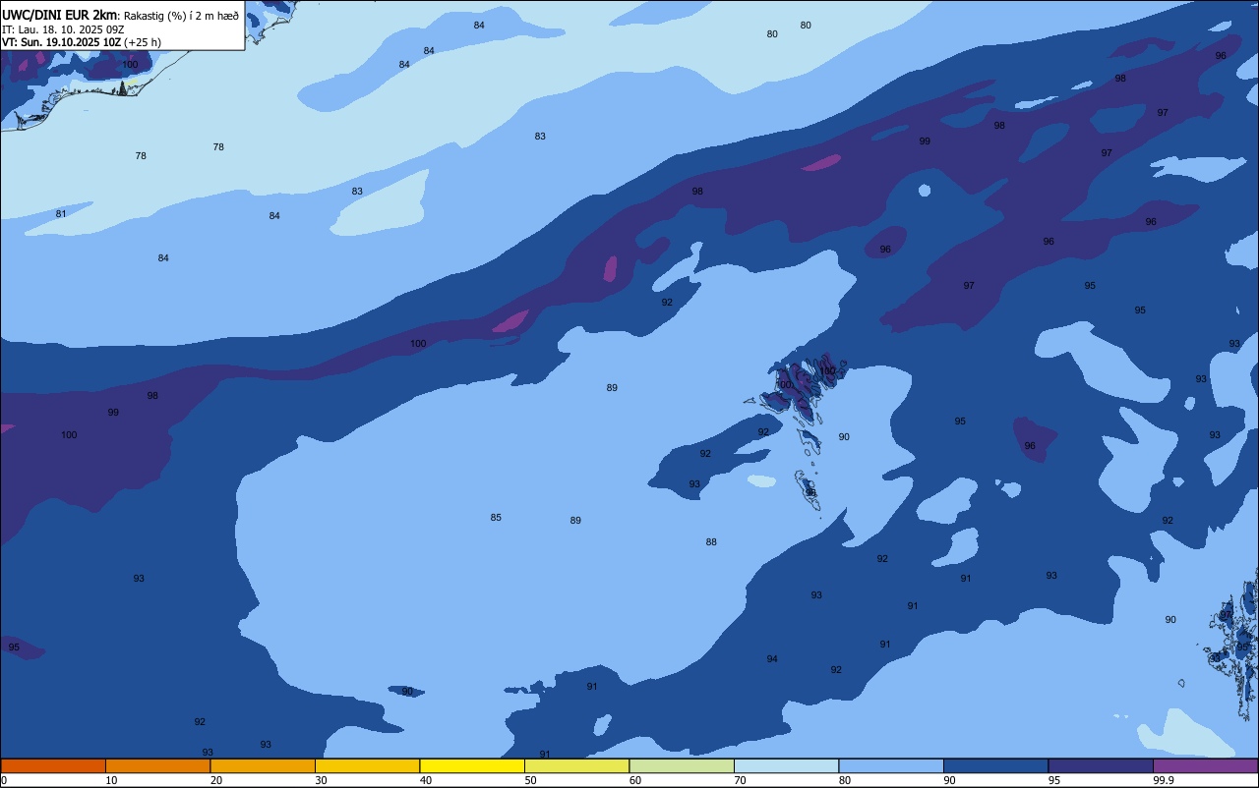The width and height of the screenshot is (1259, 788).
Task: Click the 'UWC/DINI EUR 2km' title text
Action: click(60, 15)
